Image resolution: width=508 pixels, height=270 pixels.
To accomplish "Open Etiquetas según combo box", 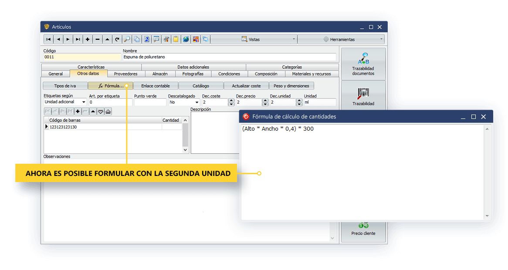I will click(65, 102).
